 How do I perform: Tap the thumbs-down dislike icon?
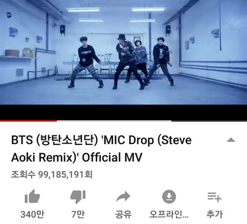click(x=78, y=197)
